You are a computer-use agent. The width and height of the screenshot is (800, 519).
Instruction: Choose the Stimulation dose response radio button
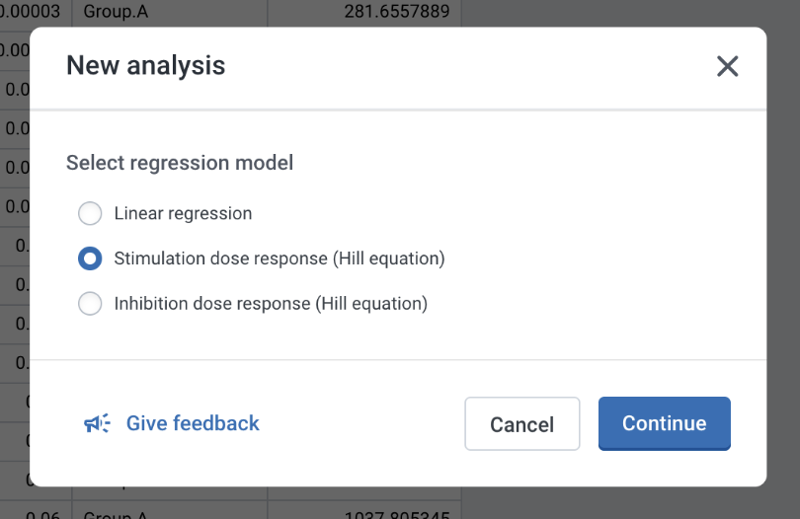click(90, 259)
